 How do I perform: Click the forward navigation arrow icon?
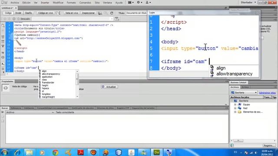pyautogui.click(x=9, y=19)
